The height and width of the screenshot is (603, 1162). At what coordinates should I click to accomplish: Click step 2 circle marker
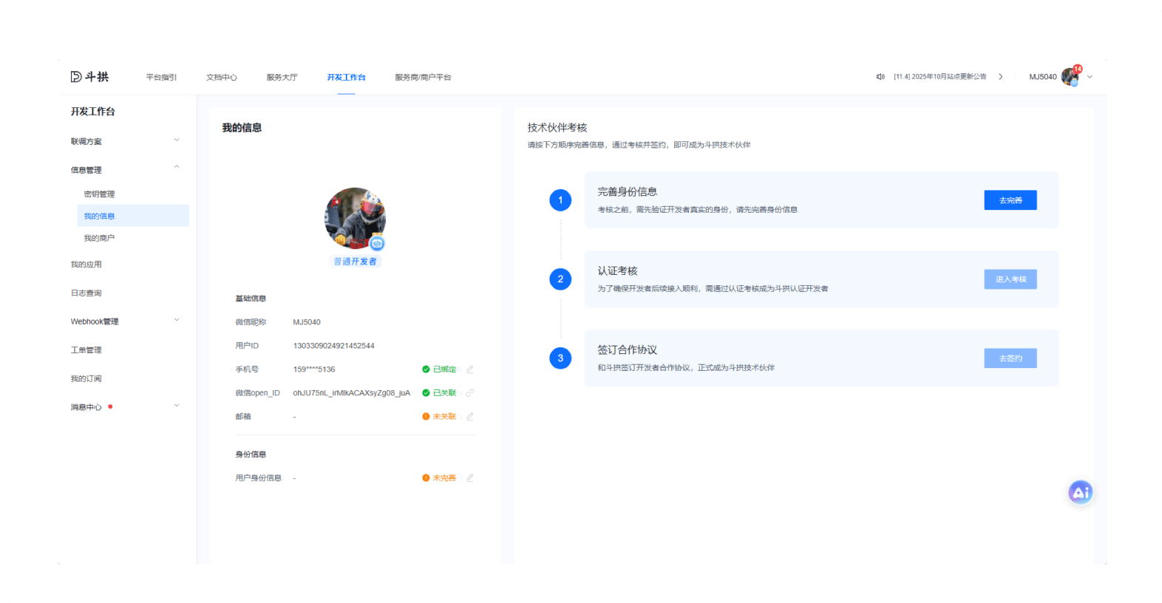tap(560, 279)
